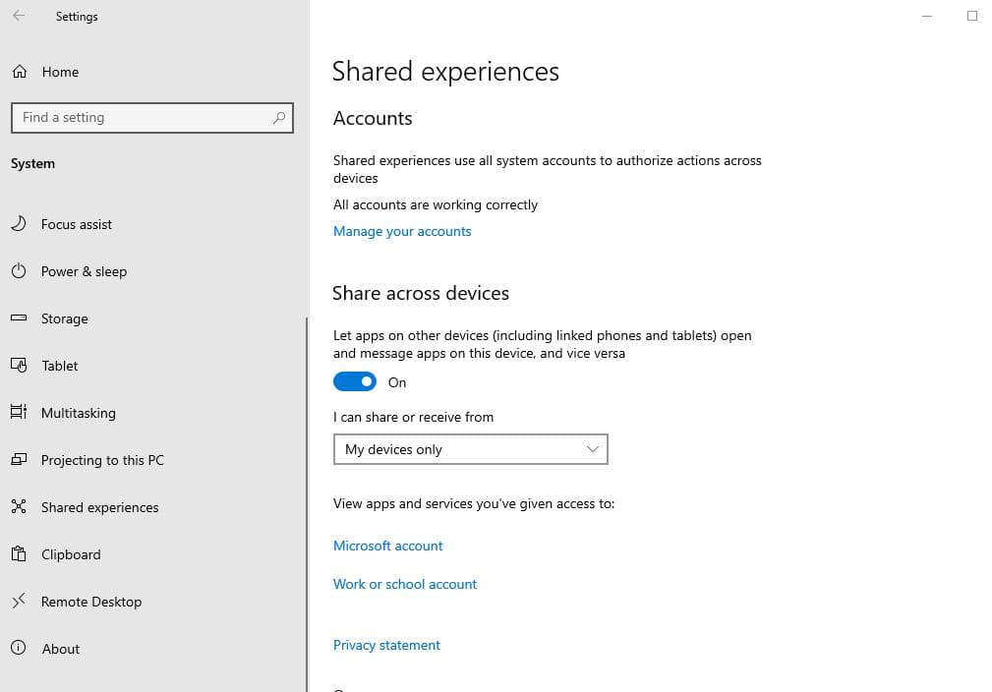Open the 'My devices only' dropdown

coord(470,449)
